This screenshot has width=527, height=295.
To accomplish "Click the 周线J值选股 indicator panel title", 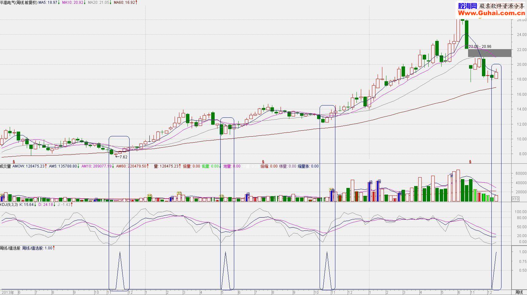I will pyautogui.click(x=10, y=248).
